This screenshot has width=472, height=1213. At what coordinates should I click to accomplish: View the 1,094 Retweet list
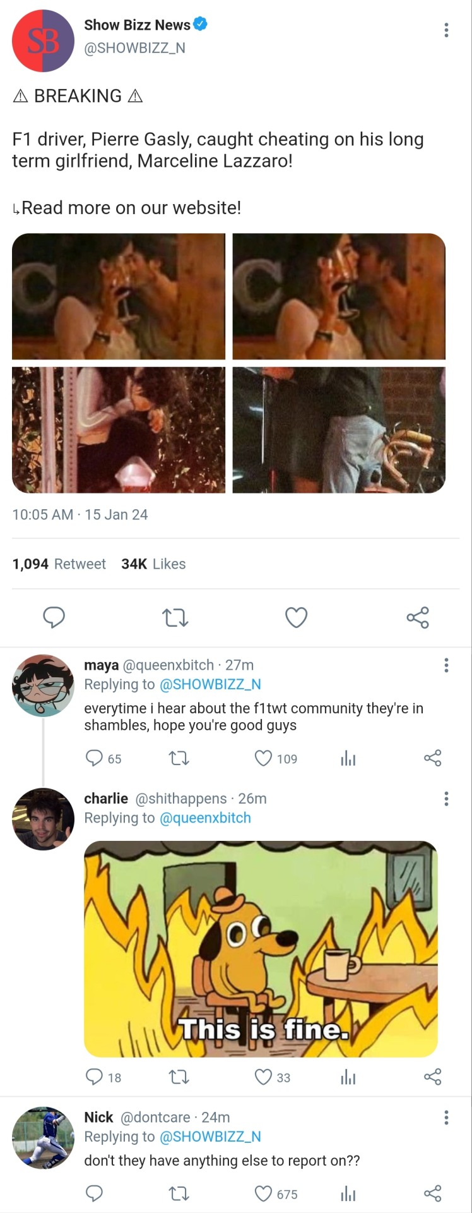pos(59,564)
